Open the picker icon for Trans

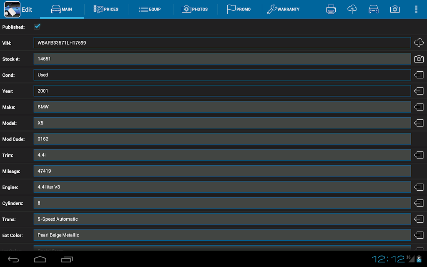click(419, 219)
